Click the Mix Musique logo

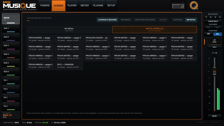click(19, 6)
